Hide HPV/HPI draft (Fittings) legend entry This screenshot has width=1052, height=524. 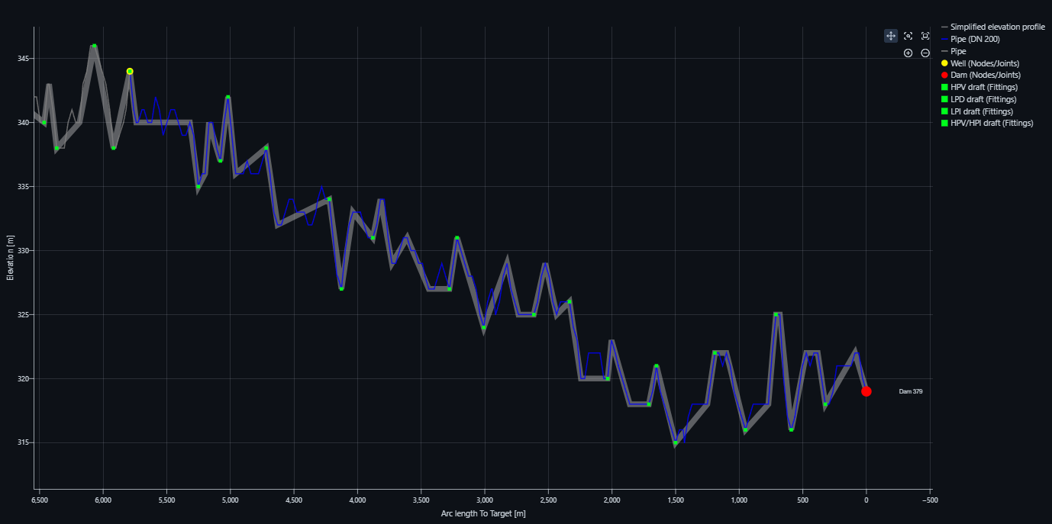click(x=991, y=123)
